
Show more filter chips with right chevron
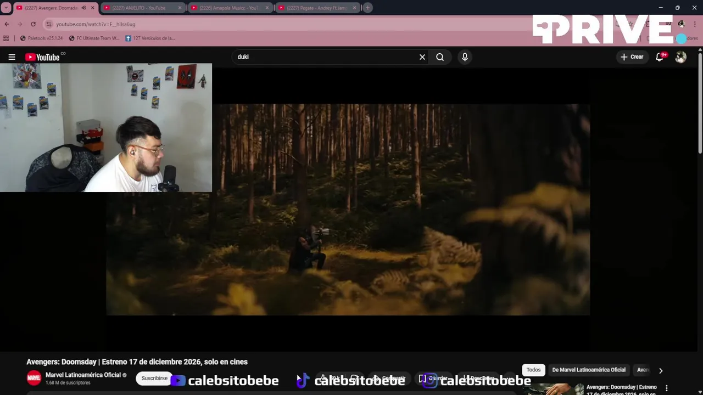pyautogui.click(x=661, y=370)
